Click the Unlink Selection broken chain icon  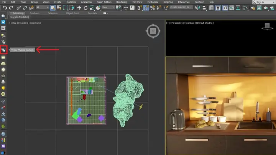pyautogui.click(x=25, y=8)
